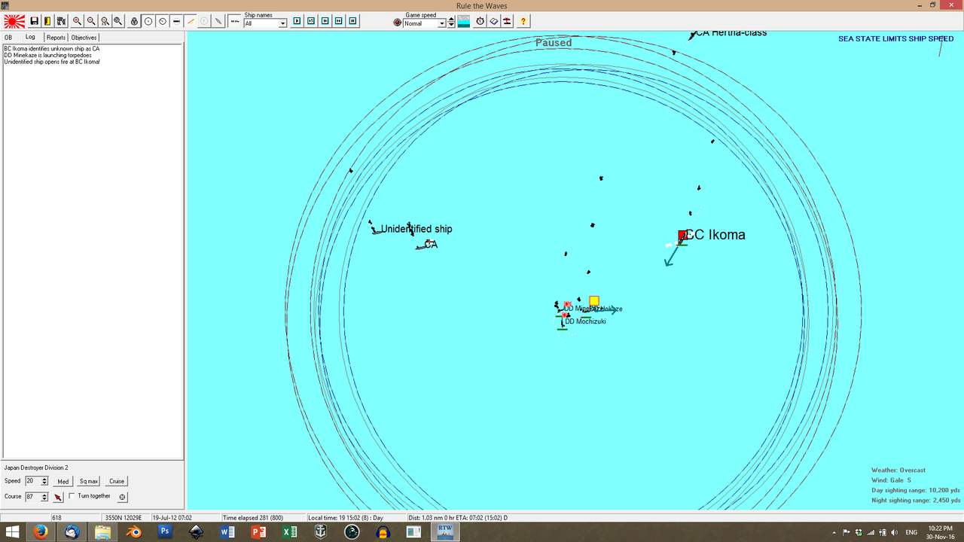Open the volume speaker tray icon

click(893, 532)
